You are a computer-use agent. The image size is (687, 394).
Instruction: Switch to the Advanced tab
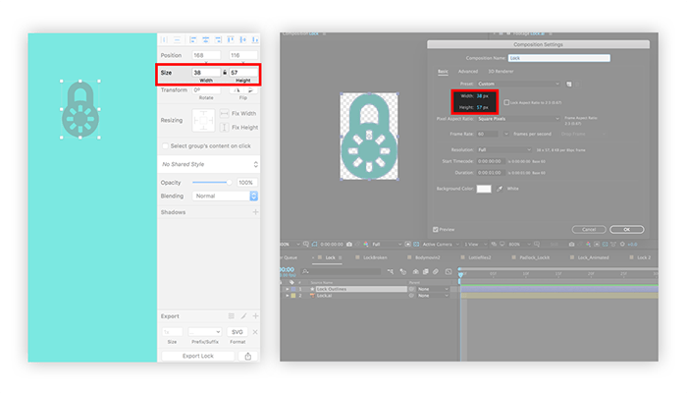click(468, 71)
